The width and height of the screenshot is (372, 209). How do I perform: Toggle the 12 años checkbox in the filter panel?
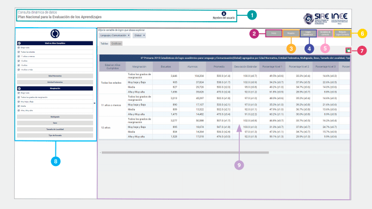pyautogui.click(x=18, y=61)
